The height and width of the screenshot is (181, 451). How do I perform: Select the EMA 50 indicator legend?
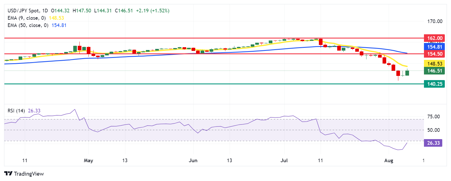point(28,25)
